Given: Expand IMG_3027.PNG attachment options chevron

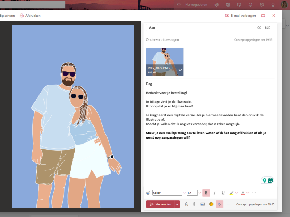Looking at the screenshot, I should (180, 70).
